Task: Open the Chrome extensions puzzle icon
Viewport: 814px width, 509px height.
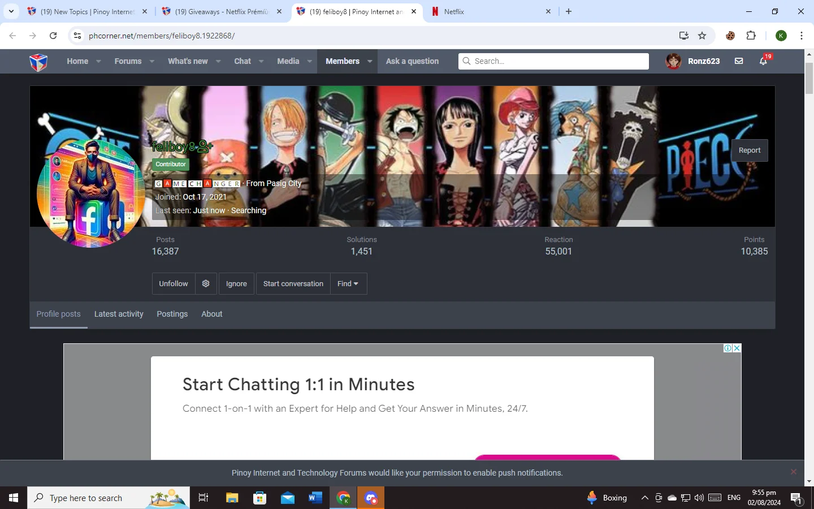Action: (x=751, y=36)
